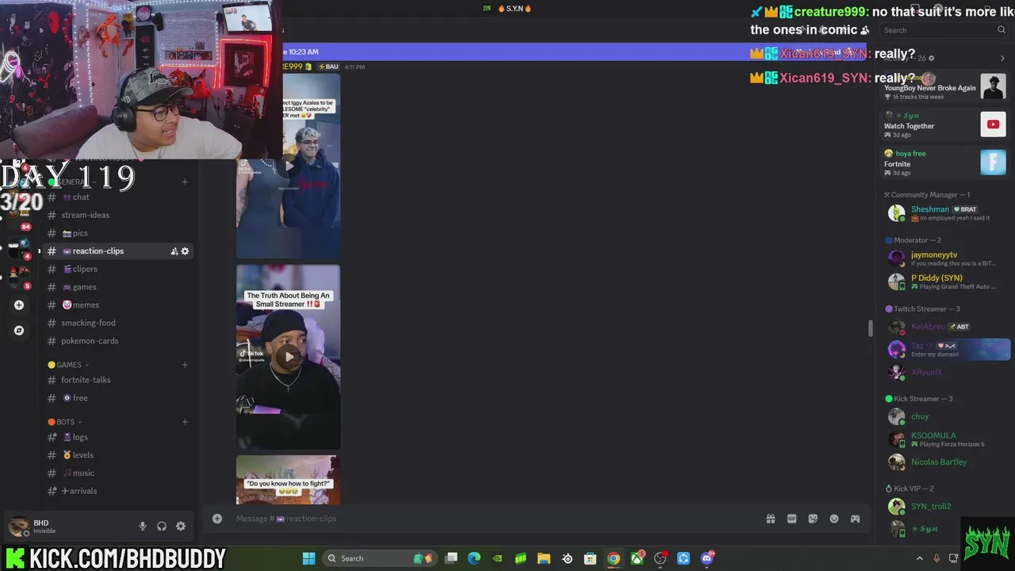Image resolution: width=1015 pixels, height=571 pixels.
Task: Open YoungBoy Never Broke Again activity card
Action: coord(945,87)
